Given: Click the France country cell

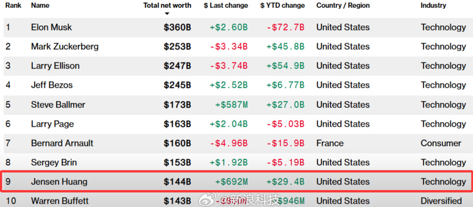Looking at the screenshot, I should coord(330,143).
